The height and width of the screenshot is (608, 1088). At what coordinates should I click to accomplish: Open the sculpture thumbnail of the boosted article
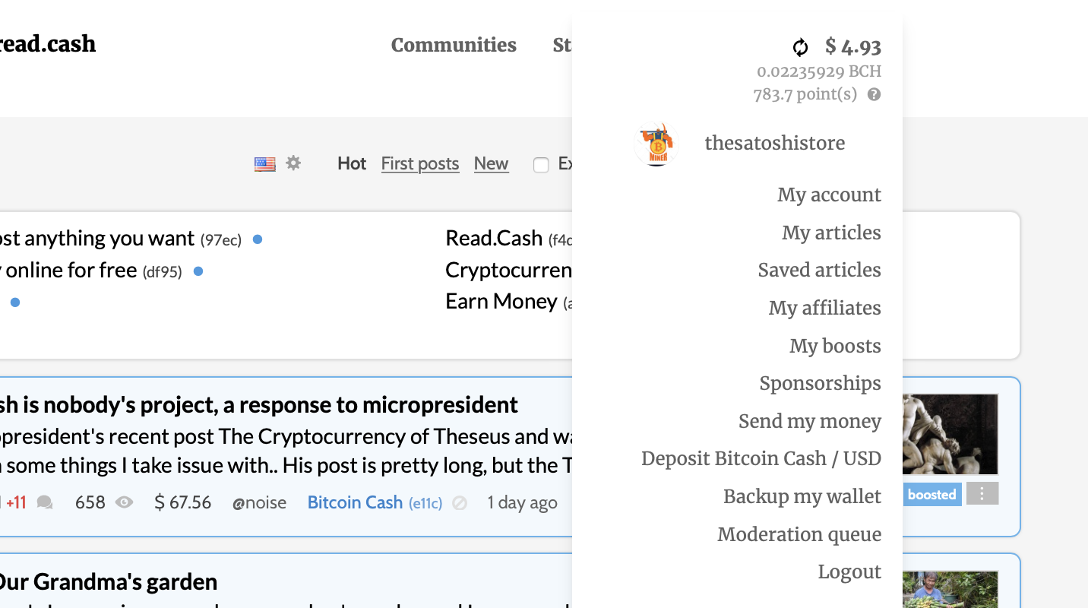pos(950,434)
